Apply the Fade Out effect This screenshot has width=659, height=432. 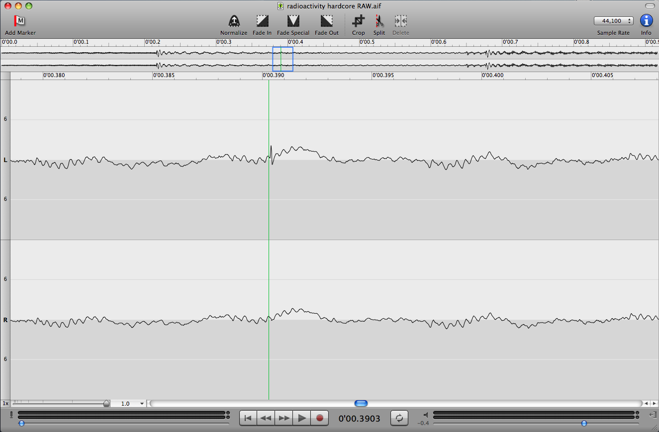pos(326,21)
